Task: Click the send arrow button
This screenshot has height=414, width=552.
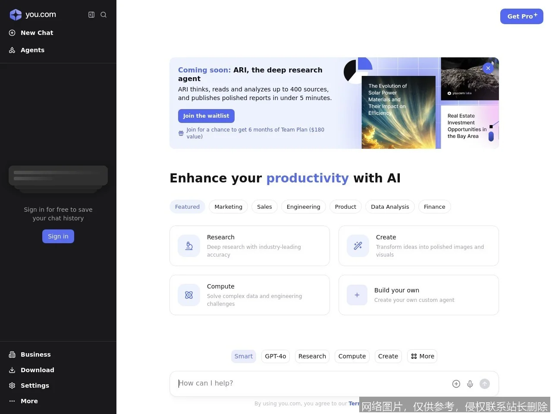Action: (485, 384)
